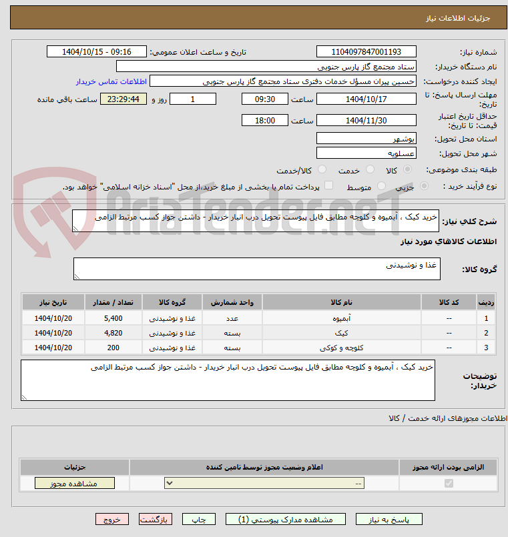
Task: Toggle the mandatory license checkbox
Action: pos(449,483)
